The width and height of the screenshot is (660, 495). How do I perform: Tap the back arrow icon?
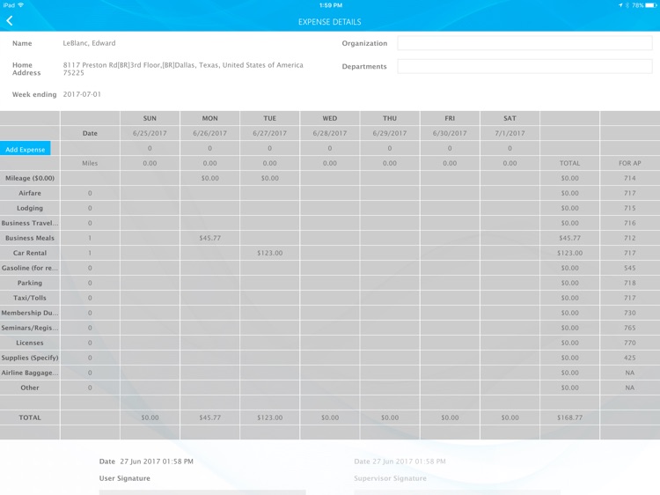pyautogui.click(x=10, y=20)
